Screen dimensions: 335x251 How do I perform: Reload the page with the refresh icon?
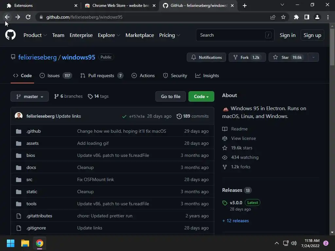tap(28, 17)
